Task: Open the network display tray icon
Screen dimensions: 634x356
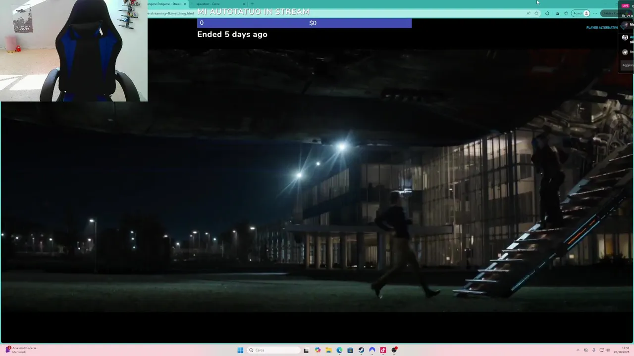Action: 601,350
